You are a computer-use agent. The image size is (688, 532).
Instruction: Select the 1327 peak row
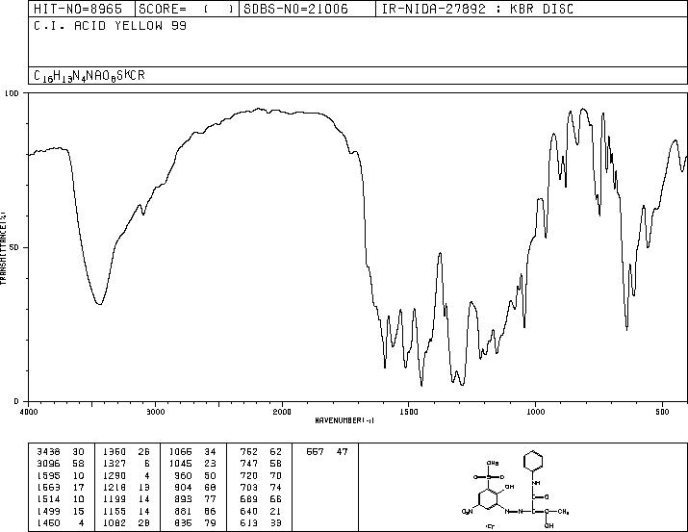click(x=126, y=464)
